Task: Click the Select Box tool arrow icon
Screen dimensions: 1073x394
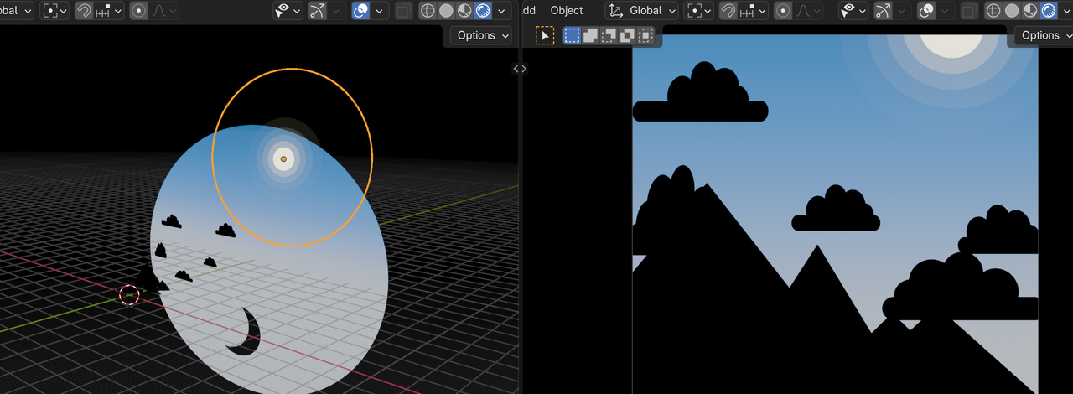Action: pos(545,35)
